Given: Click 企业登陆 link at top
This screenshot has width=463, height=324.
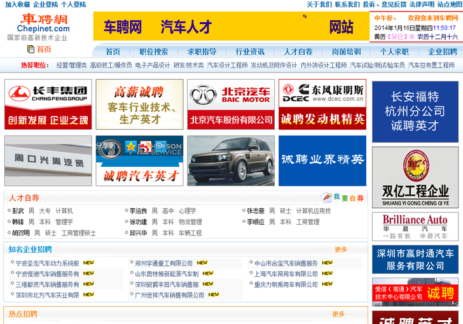Looking at the screenshot, I should click(46, 4).
